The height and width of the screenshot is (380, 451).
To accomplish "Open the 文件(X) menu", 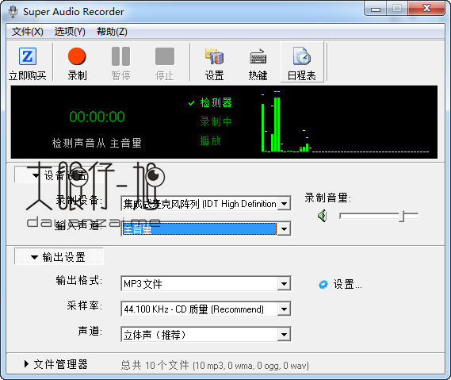I will pyautogui.click(x=28, y=32).
